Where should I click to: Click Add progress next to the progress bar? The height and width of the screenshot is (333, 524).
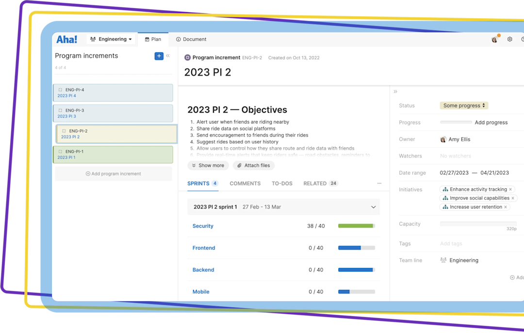tap(491, 122)
